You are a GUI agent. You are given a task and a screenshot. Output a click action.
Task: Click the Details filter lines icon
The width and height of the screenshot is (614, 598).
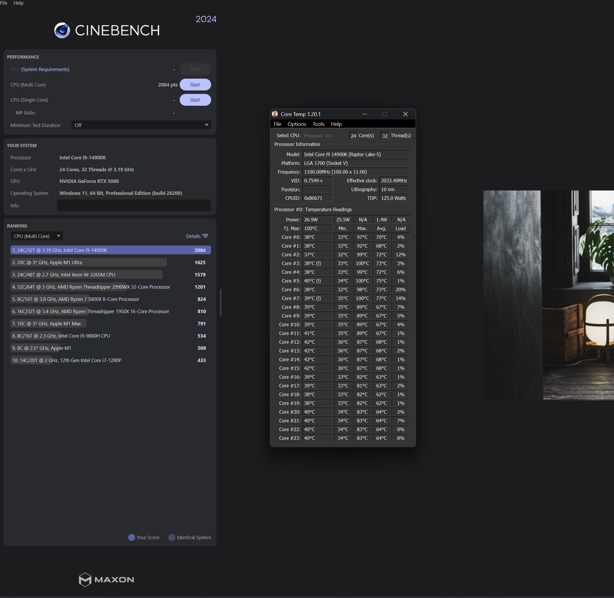pyautogui.click(x=205, y=236)
